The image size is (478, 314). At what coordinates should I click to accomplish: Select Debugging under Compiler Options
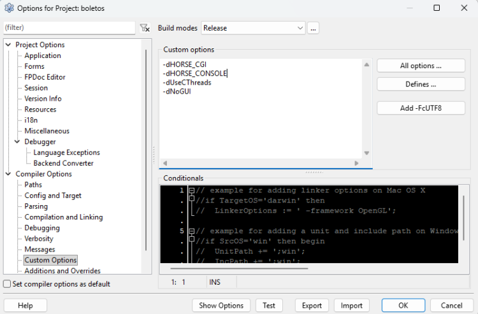coord(42,228)
